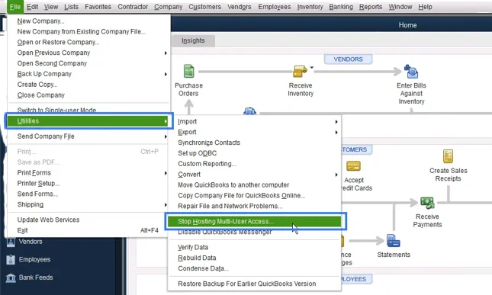Open the Reports menu

[x=371, y=7]
